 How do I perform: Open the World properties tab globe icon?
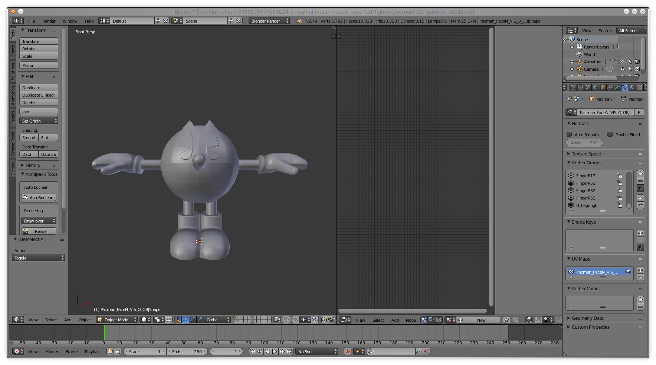pos(595,87)
